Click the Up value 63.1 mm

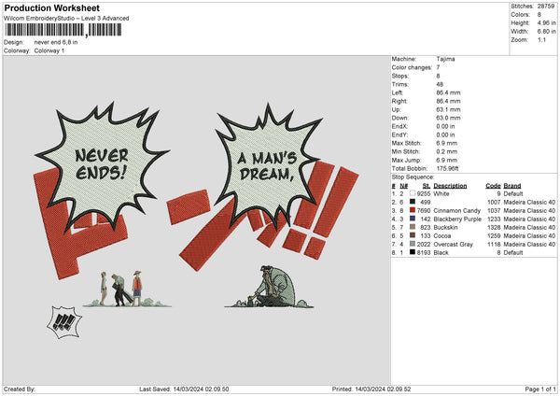448,109
